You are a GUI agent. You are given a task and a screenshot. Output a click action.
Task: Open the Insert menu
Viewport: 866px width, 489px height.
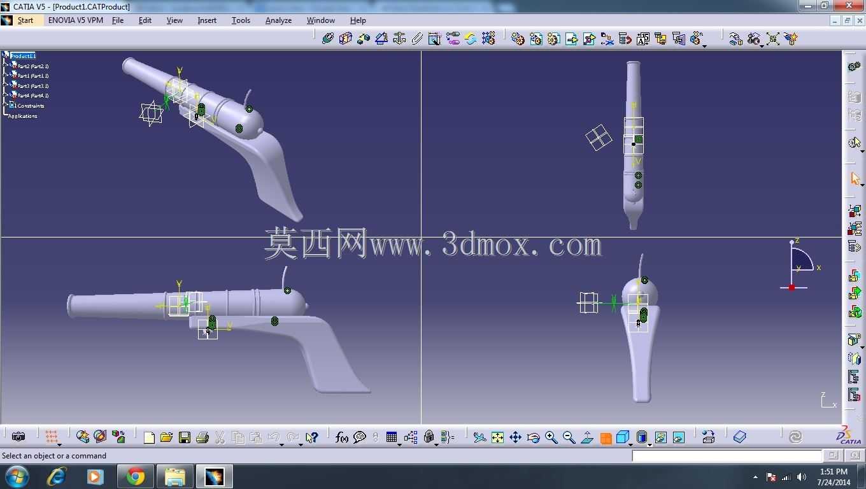[x=207, y=20]
